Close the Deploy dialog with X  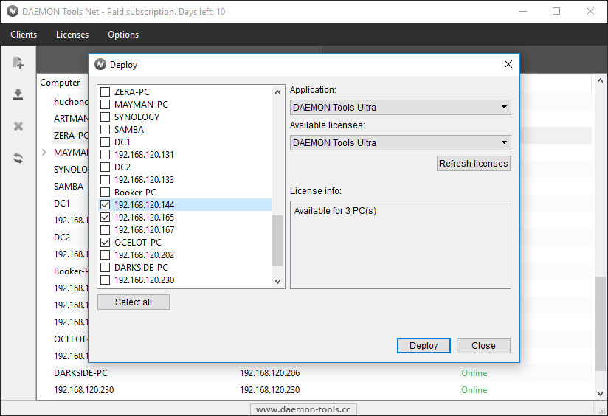point(508,64)
